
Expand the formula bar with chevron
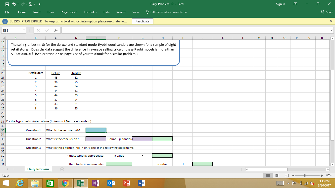click(331, 30)
